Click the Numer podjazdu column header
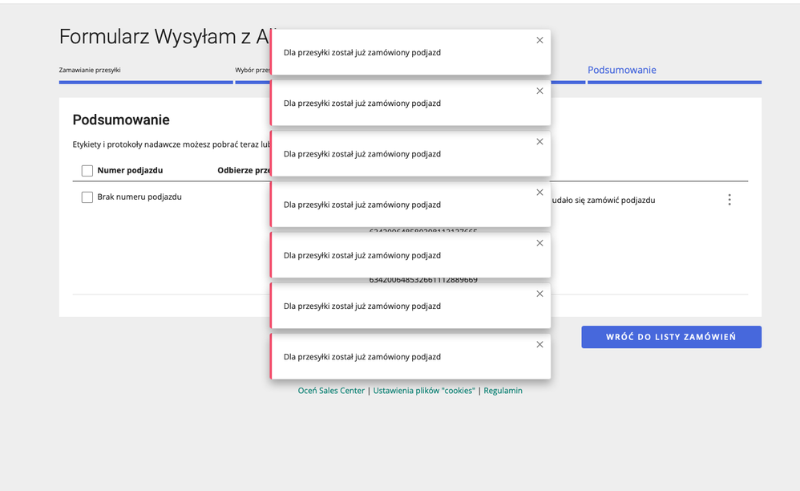Image resolution: width=800 pixels, height=491 pixels. click(130, 170)
